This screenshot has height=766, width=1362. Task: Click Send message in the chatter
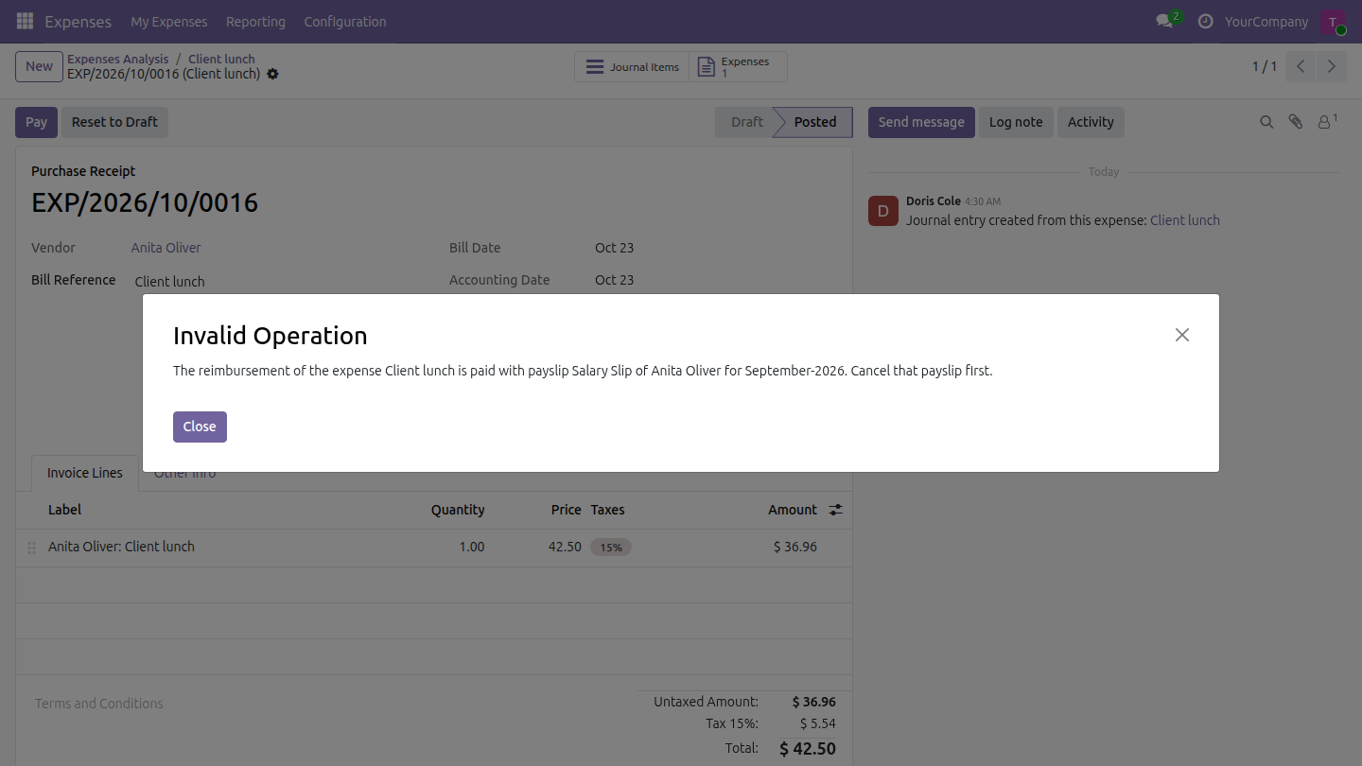[x=921, y=122]
